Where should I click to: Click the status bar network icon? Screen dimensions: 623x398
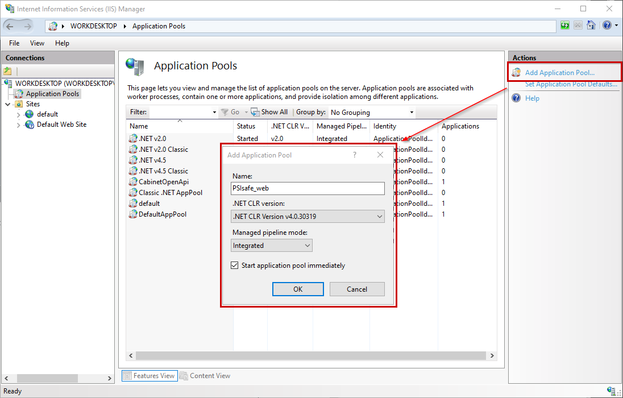click(611, 391)
